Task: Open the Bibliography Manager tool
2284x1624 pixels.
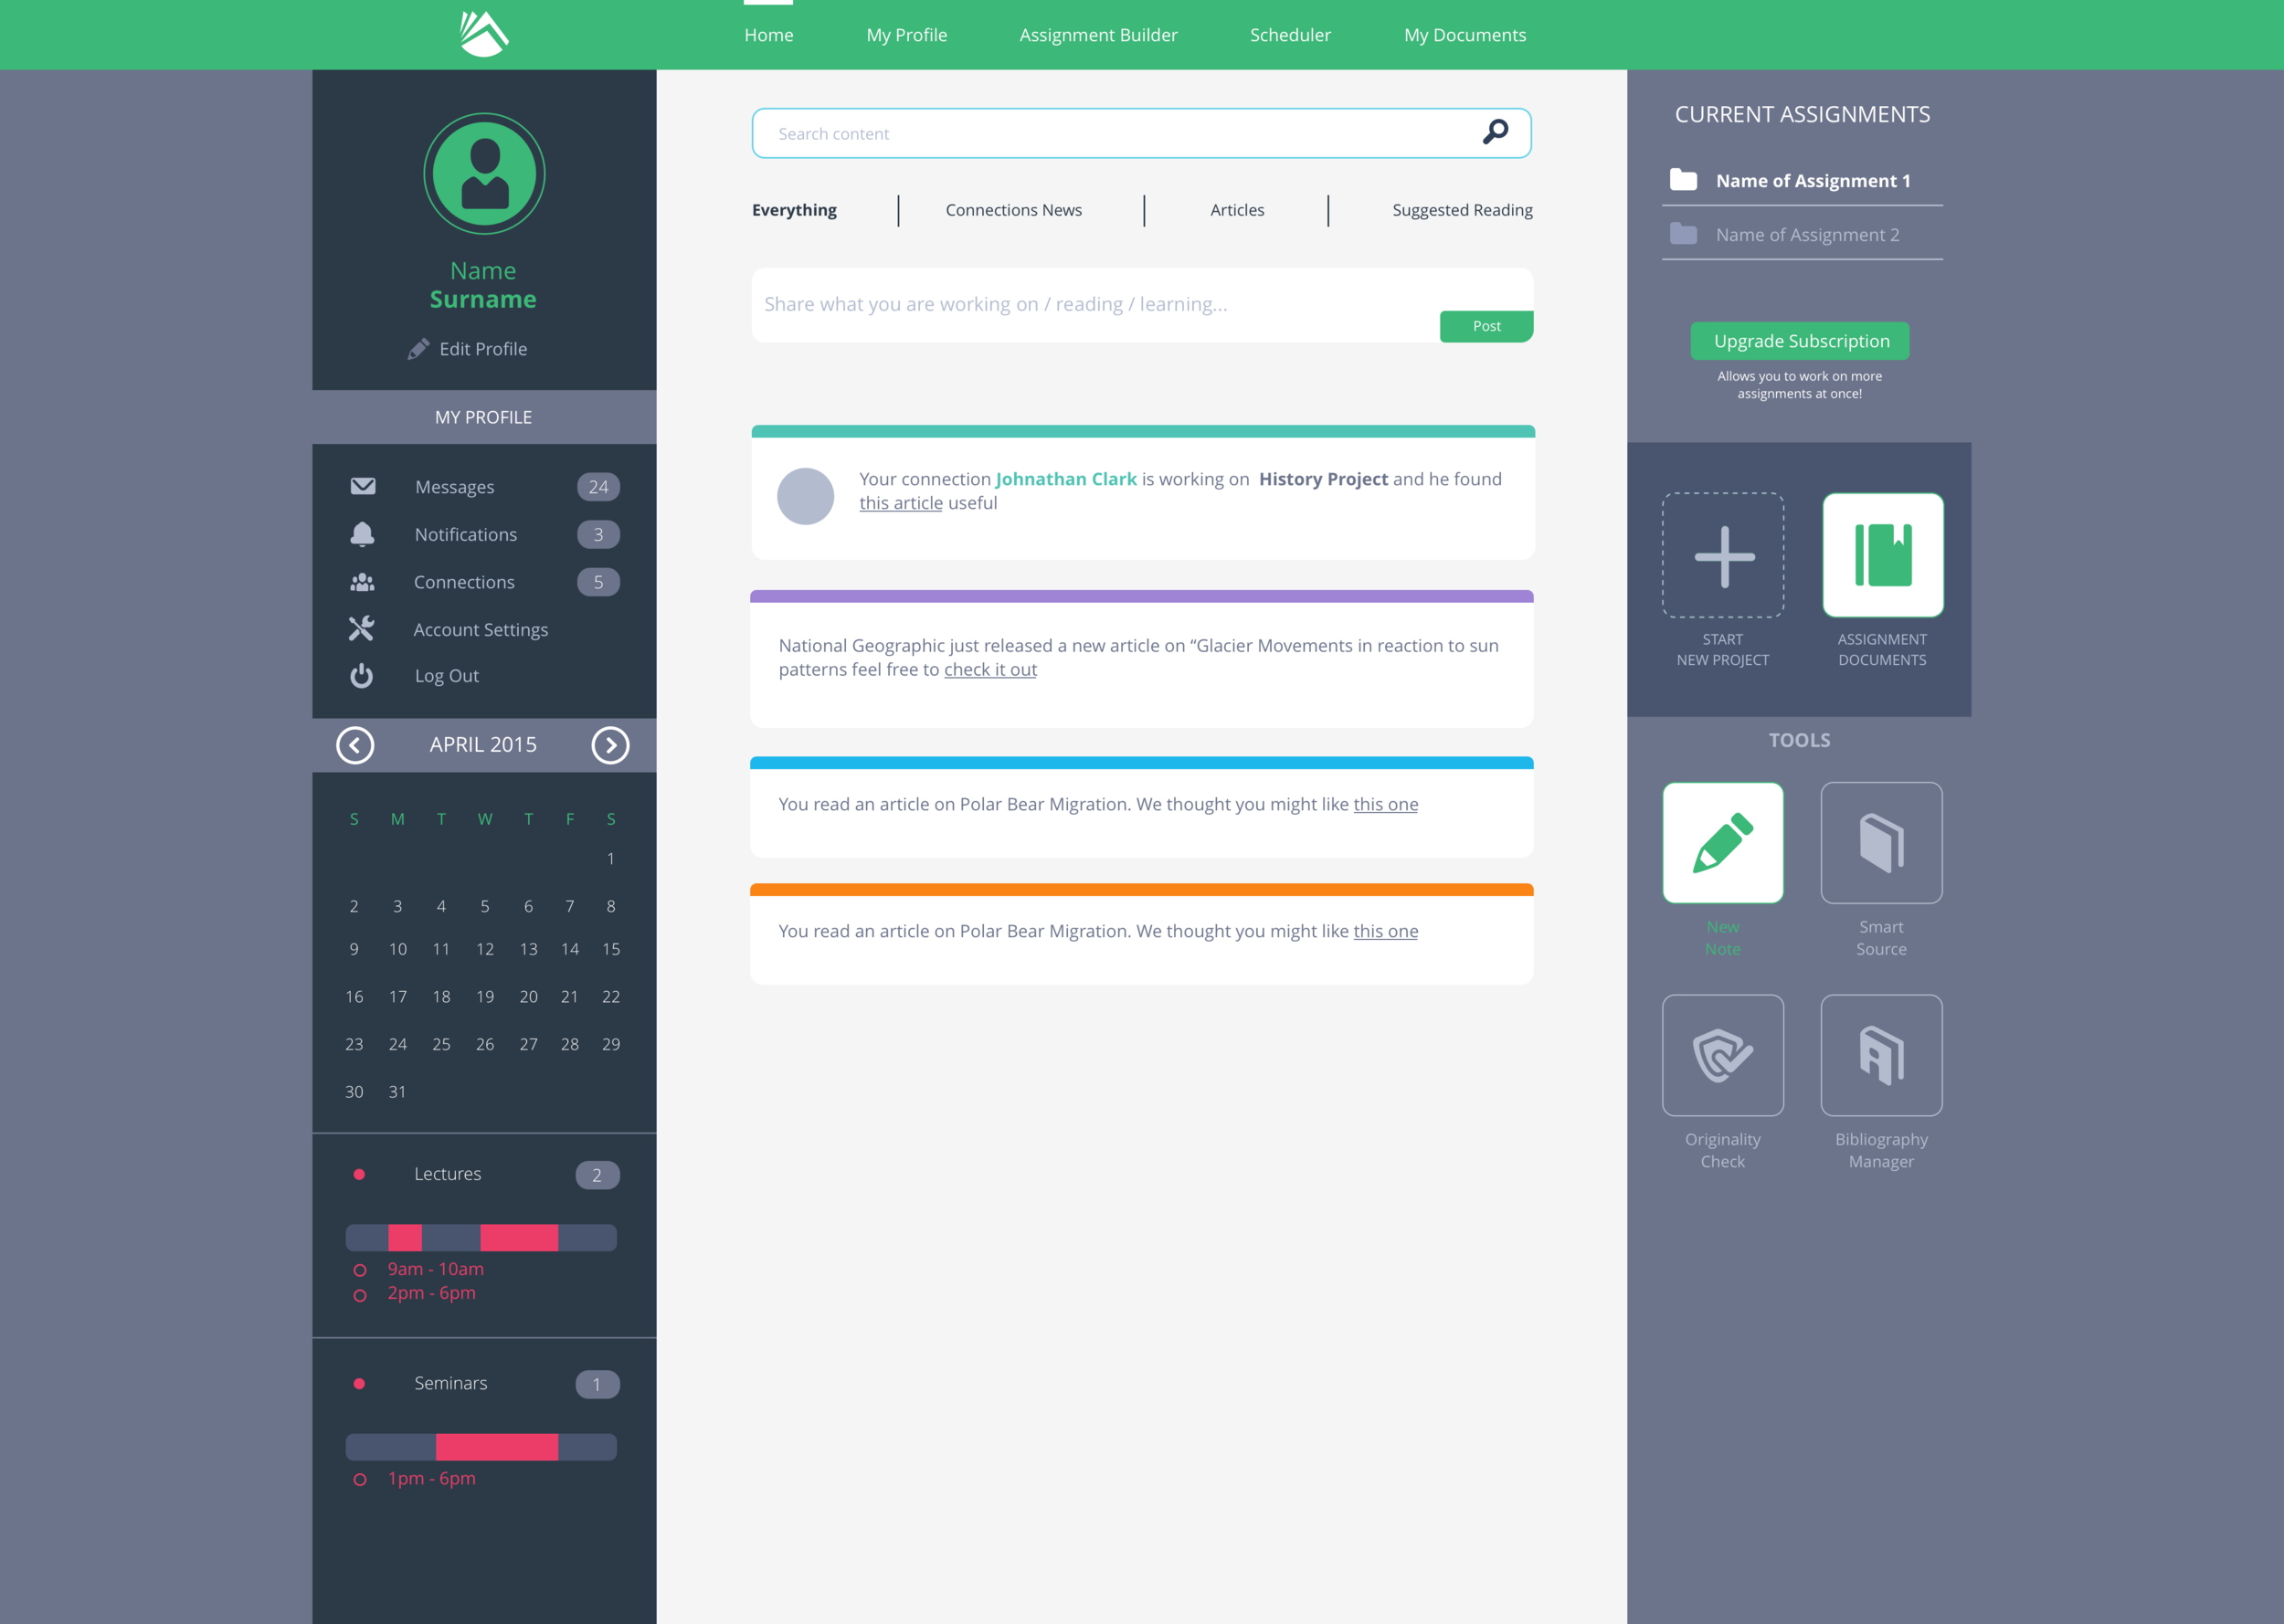Action: (x=1880, y=1055)
